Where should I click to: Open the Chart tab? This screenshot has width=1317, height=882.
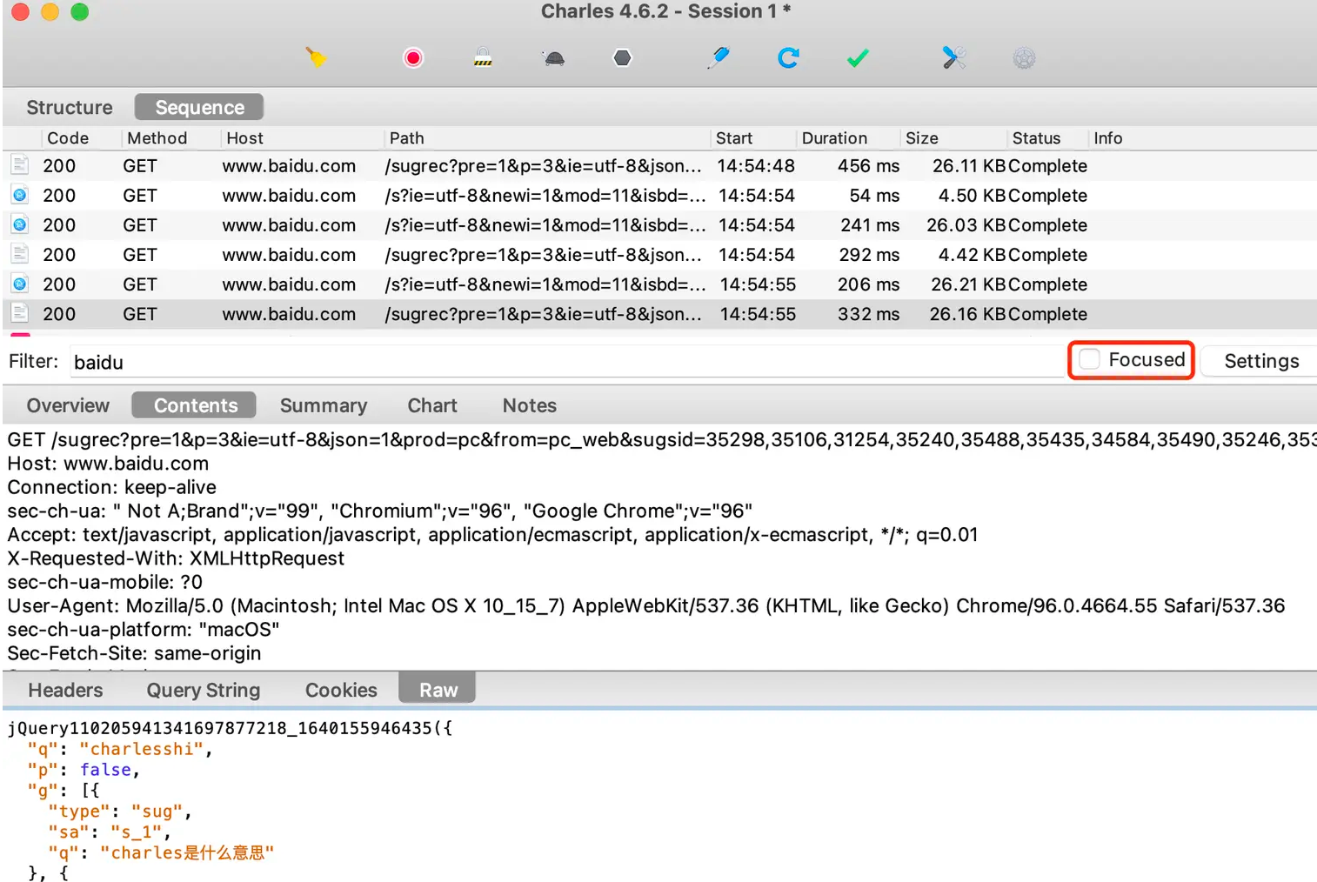tap(432, 405)
